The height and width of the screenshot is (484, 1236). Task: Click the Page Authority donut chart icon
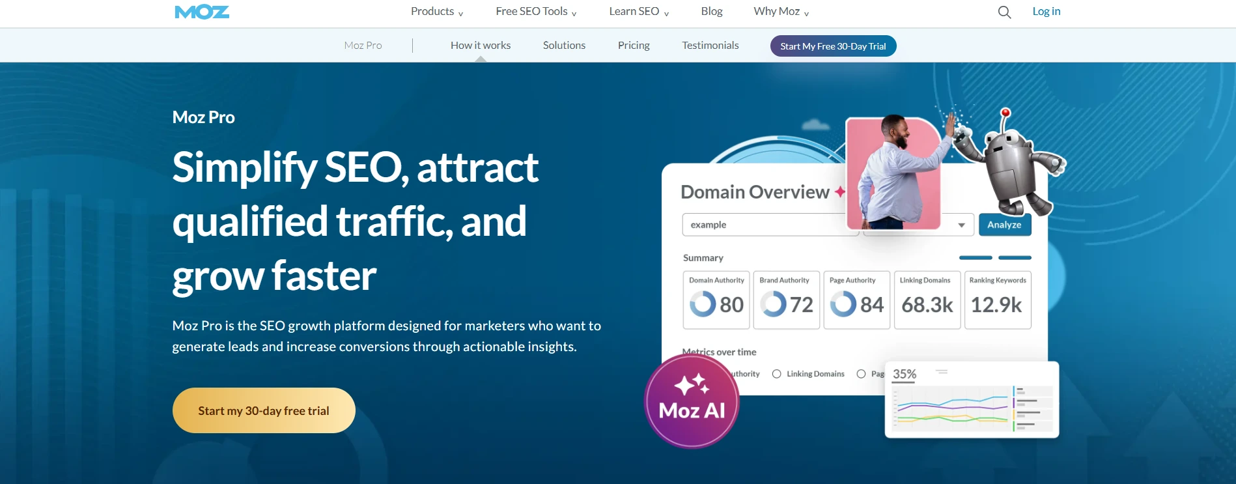843,304
